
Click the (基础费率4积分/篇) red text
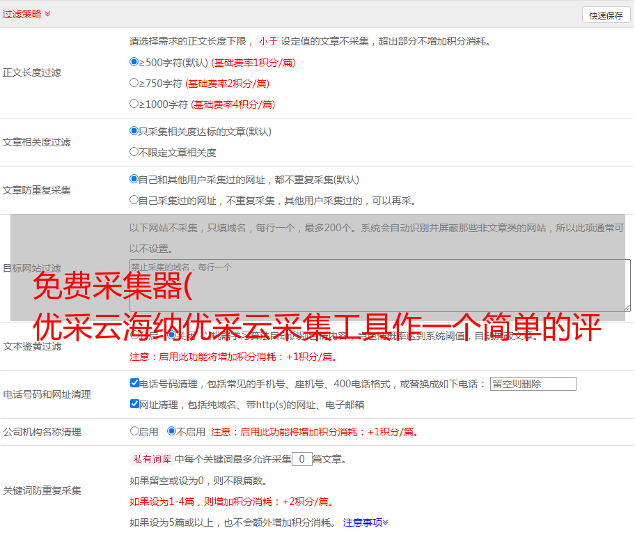coord(233,104)
